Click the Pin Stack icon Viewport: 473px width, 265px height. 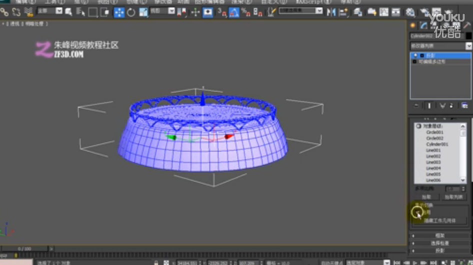(416, 106)
